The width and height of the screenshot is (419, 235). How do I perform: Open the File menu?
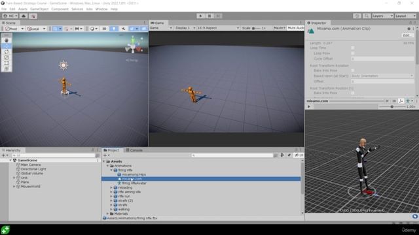[x=4, y=9]
